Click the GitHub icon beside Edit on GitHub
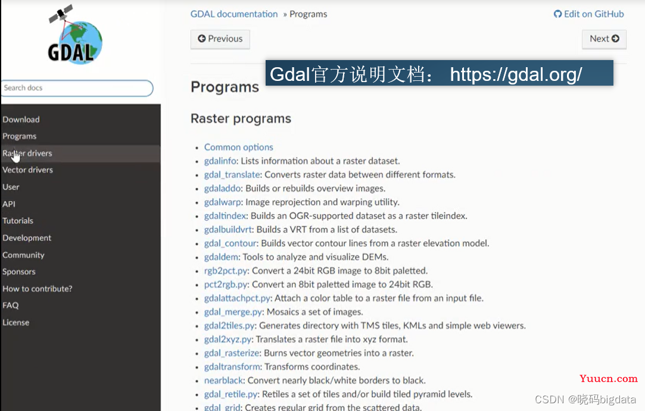 [557, 14]
